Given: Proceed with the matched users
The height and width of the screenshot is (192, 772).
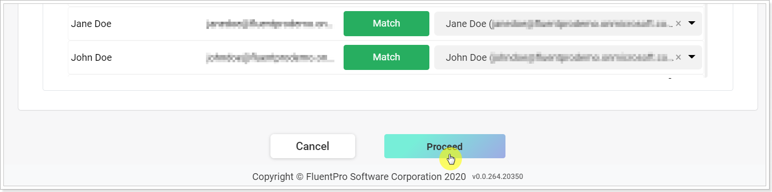Looking at the screenshot, I should pyautogui.click(x=445, y=146).
